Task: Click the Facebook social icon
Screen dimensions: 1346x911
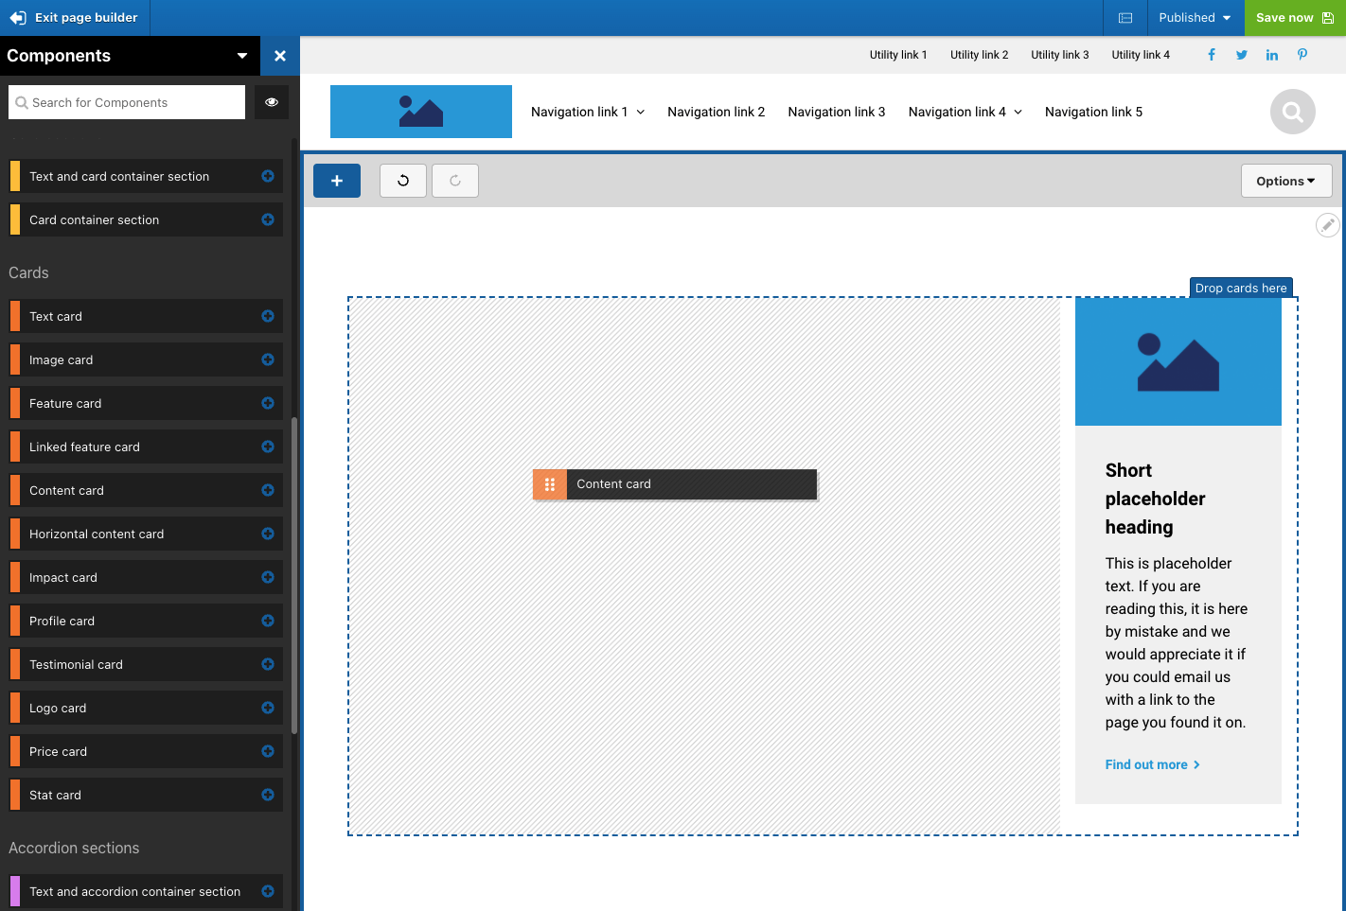Action: coord(1212,55)
